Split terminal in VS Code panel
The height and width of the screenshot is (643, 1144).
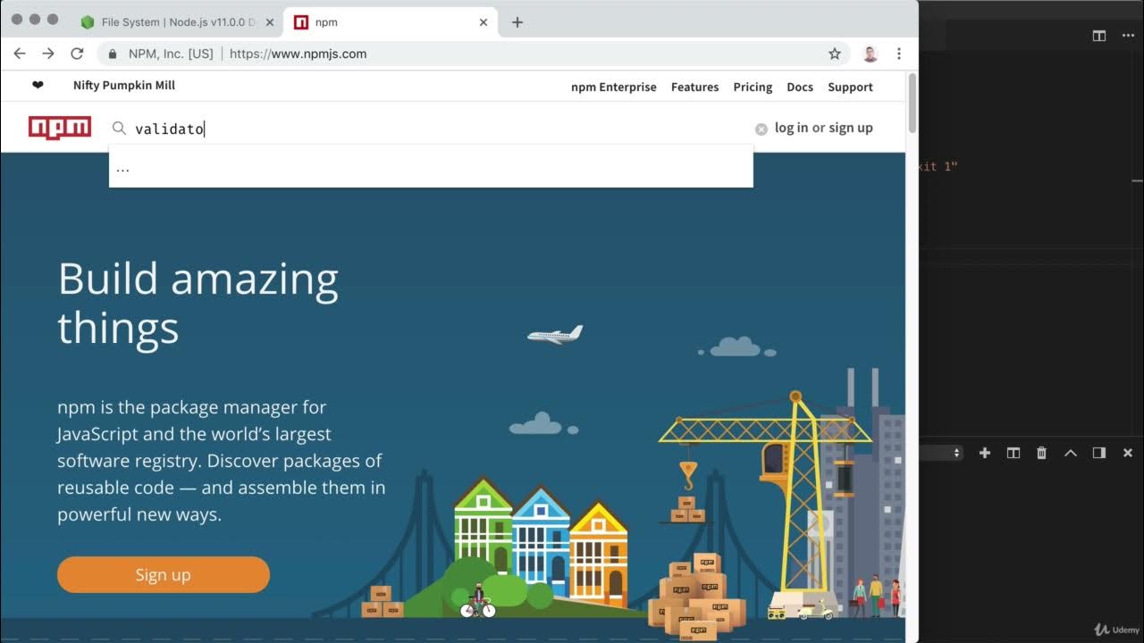coord(1014,453)
